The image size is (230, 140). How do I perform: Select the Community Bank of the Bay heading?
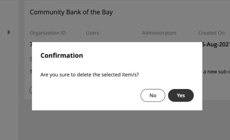tap(71, 13)
